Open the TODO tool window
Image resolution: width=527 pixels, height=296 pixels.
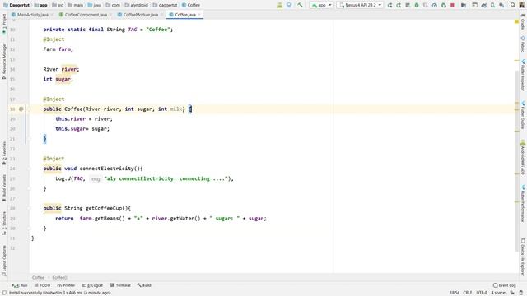click(42, 285)
